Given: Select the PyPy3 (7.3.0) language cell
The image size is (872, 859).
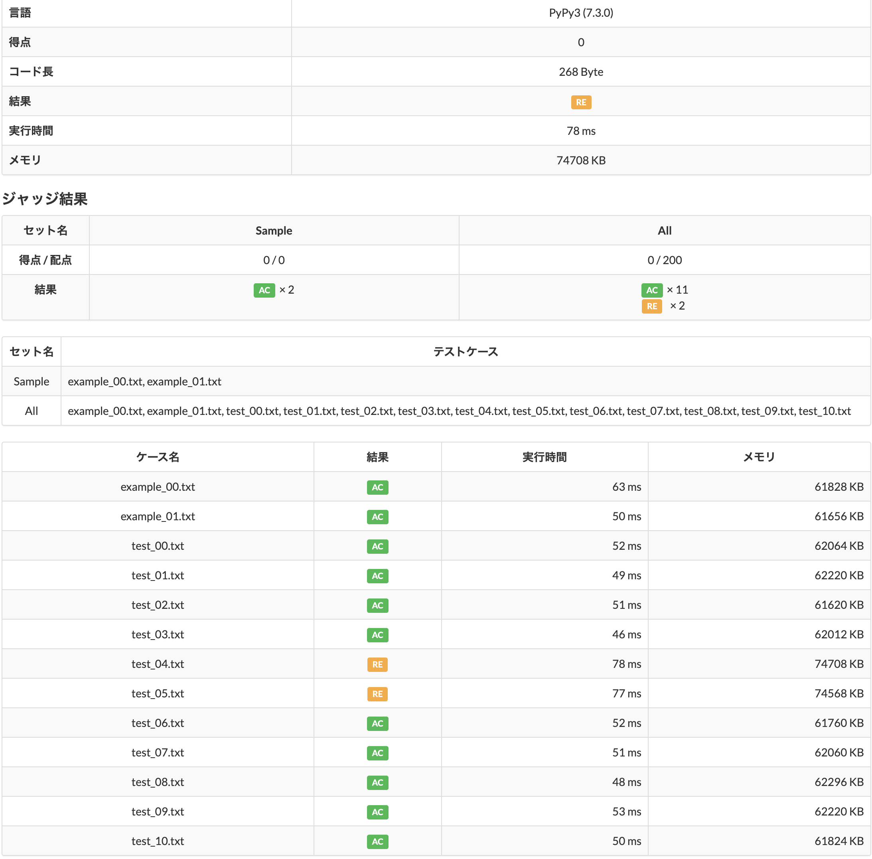Looking at the screenshot, I should coord(580,13).
